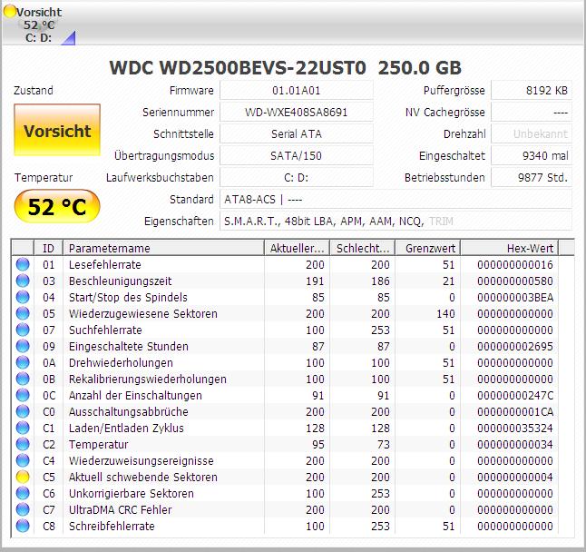Click the status dot of Rekalibrierungswiederholungen

click(23, 379)
